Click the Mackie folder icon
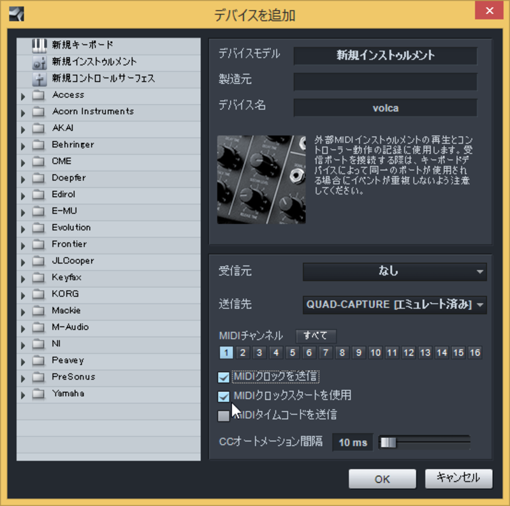510x506 pixels. (x=39, y=311)
